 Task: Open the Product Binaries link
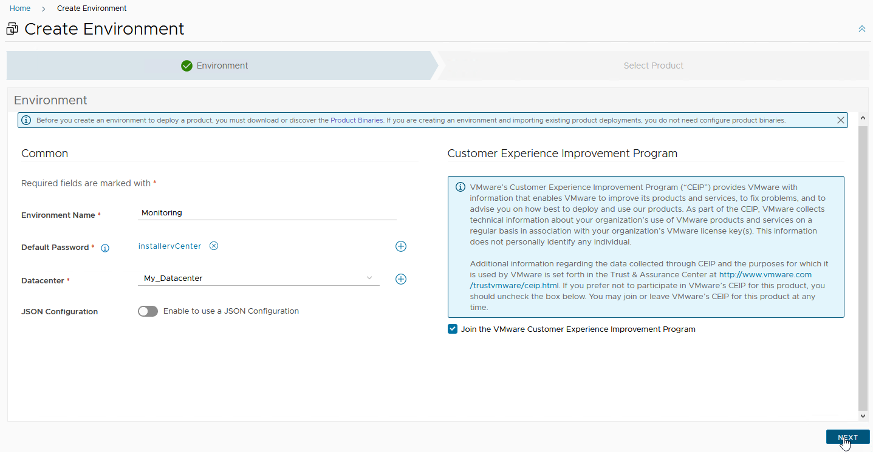pyautogui.click(x=357, y=120)
